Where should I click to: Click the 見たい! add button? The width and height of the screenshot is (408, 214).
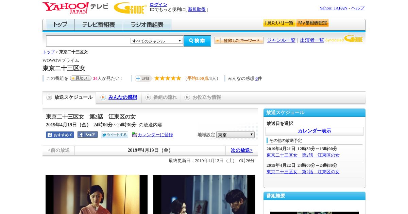click(81, 78)
